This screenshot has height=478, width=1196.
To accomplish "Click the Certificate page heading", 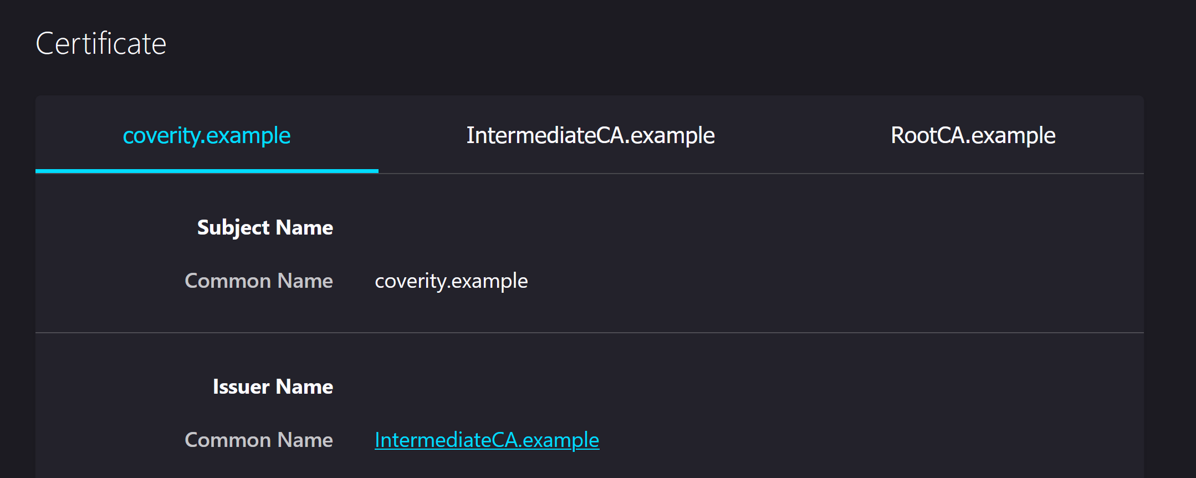I will pyautogui.click(x=101, y=43).
